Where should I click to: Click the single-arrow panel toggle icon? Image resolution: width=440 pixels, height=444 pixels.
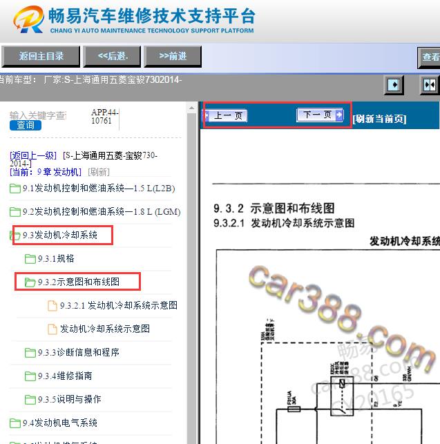394,85
